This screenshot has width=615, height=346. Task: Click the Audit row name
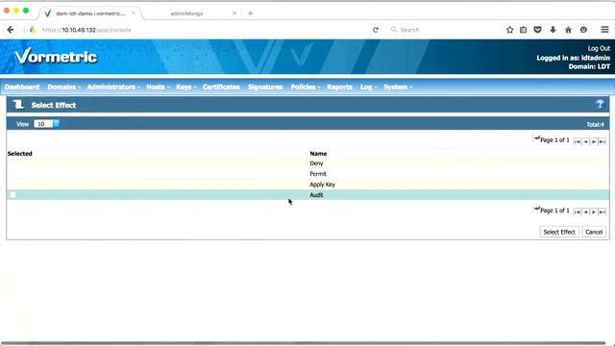click(316, 195)
